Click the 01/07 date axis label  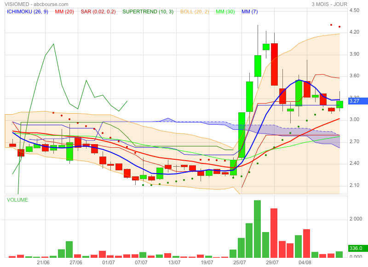click(109, 262)
